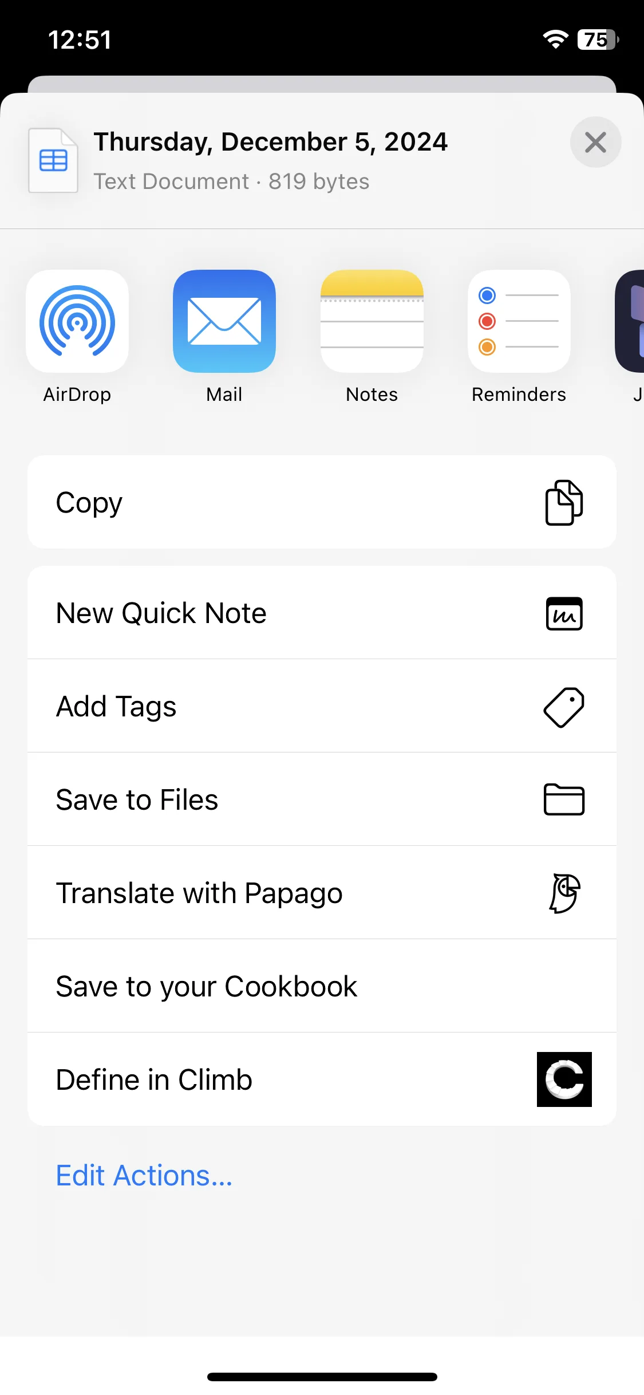Click the Quick Note scribble icon

tap(564, 613)
